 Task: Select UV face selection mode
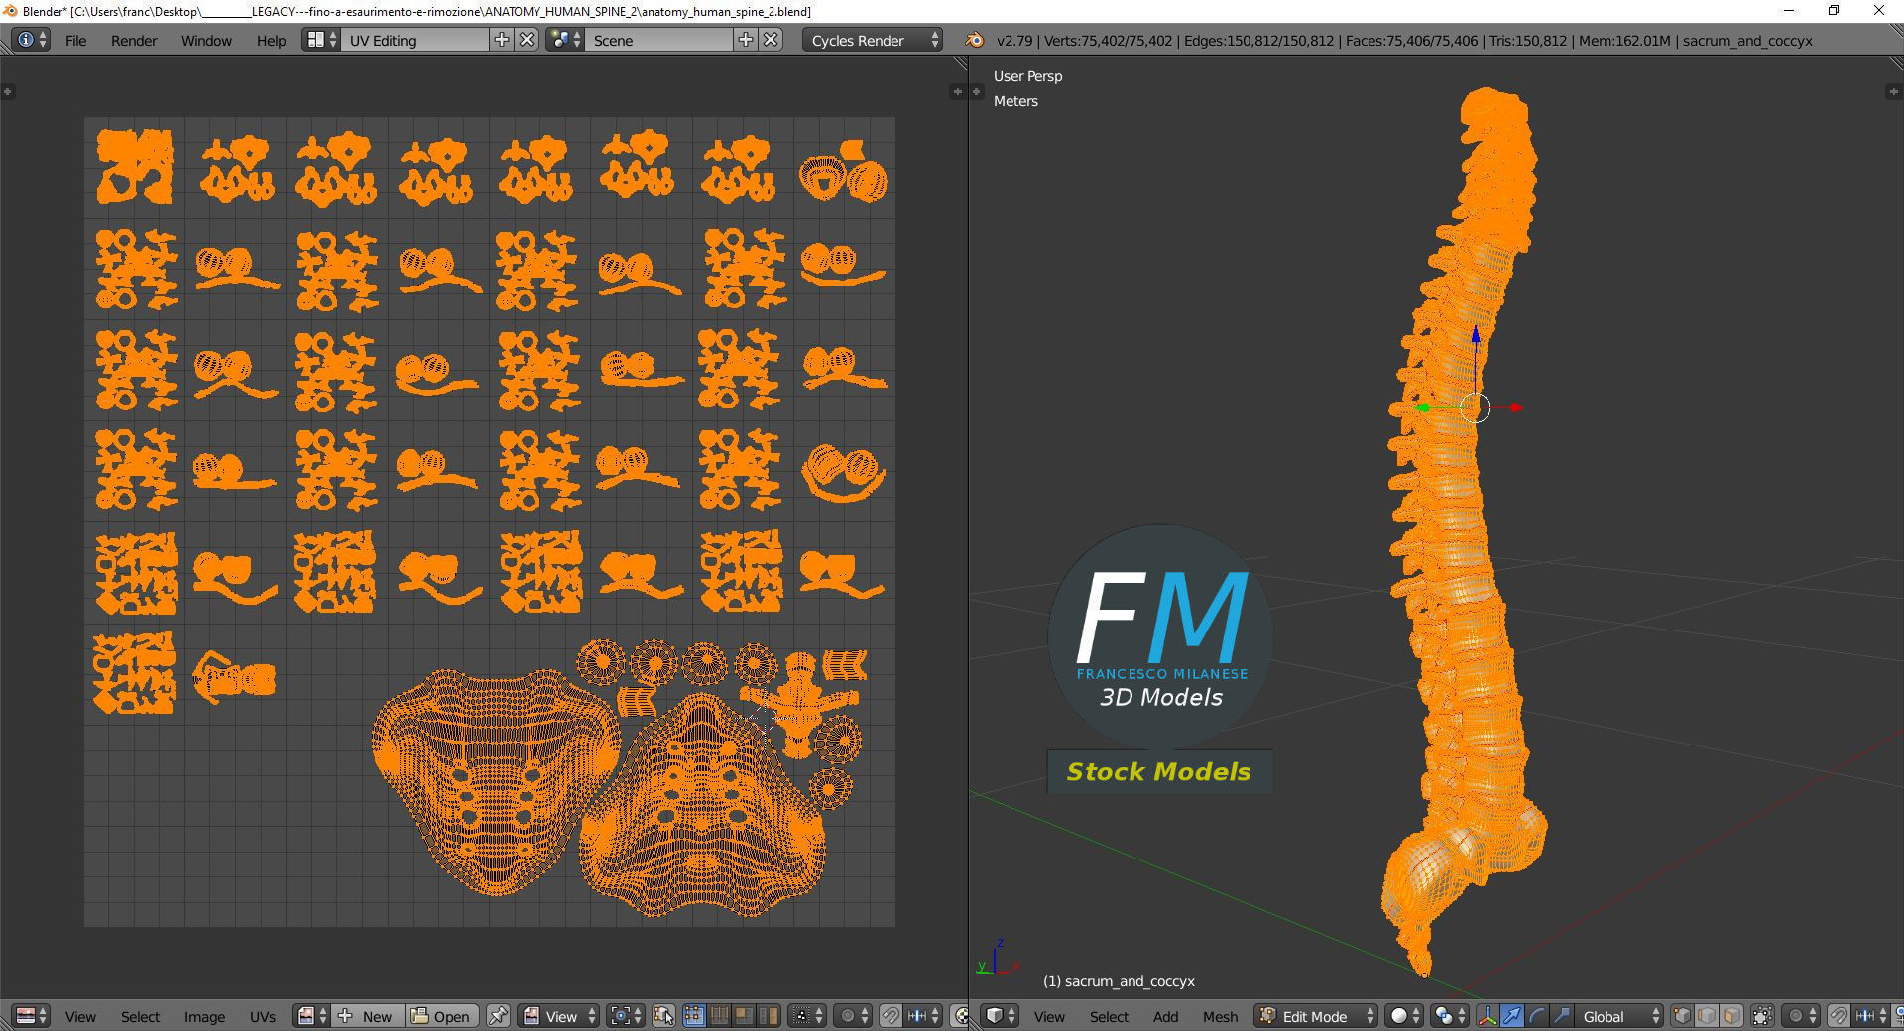743,1016
